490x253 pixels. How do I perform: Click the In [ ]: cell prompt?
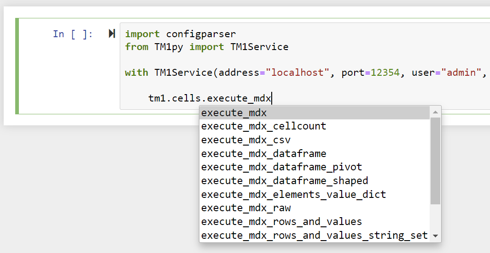pos(73,34)
